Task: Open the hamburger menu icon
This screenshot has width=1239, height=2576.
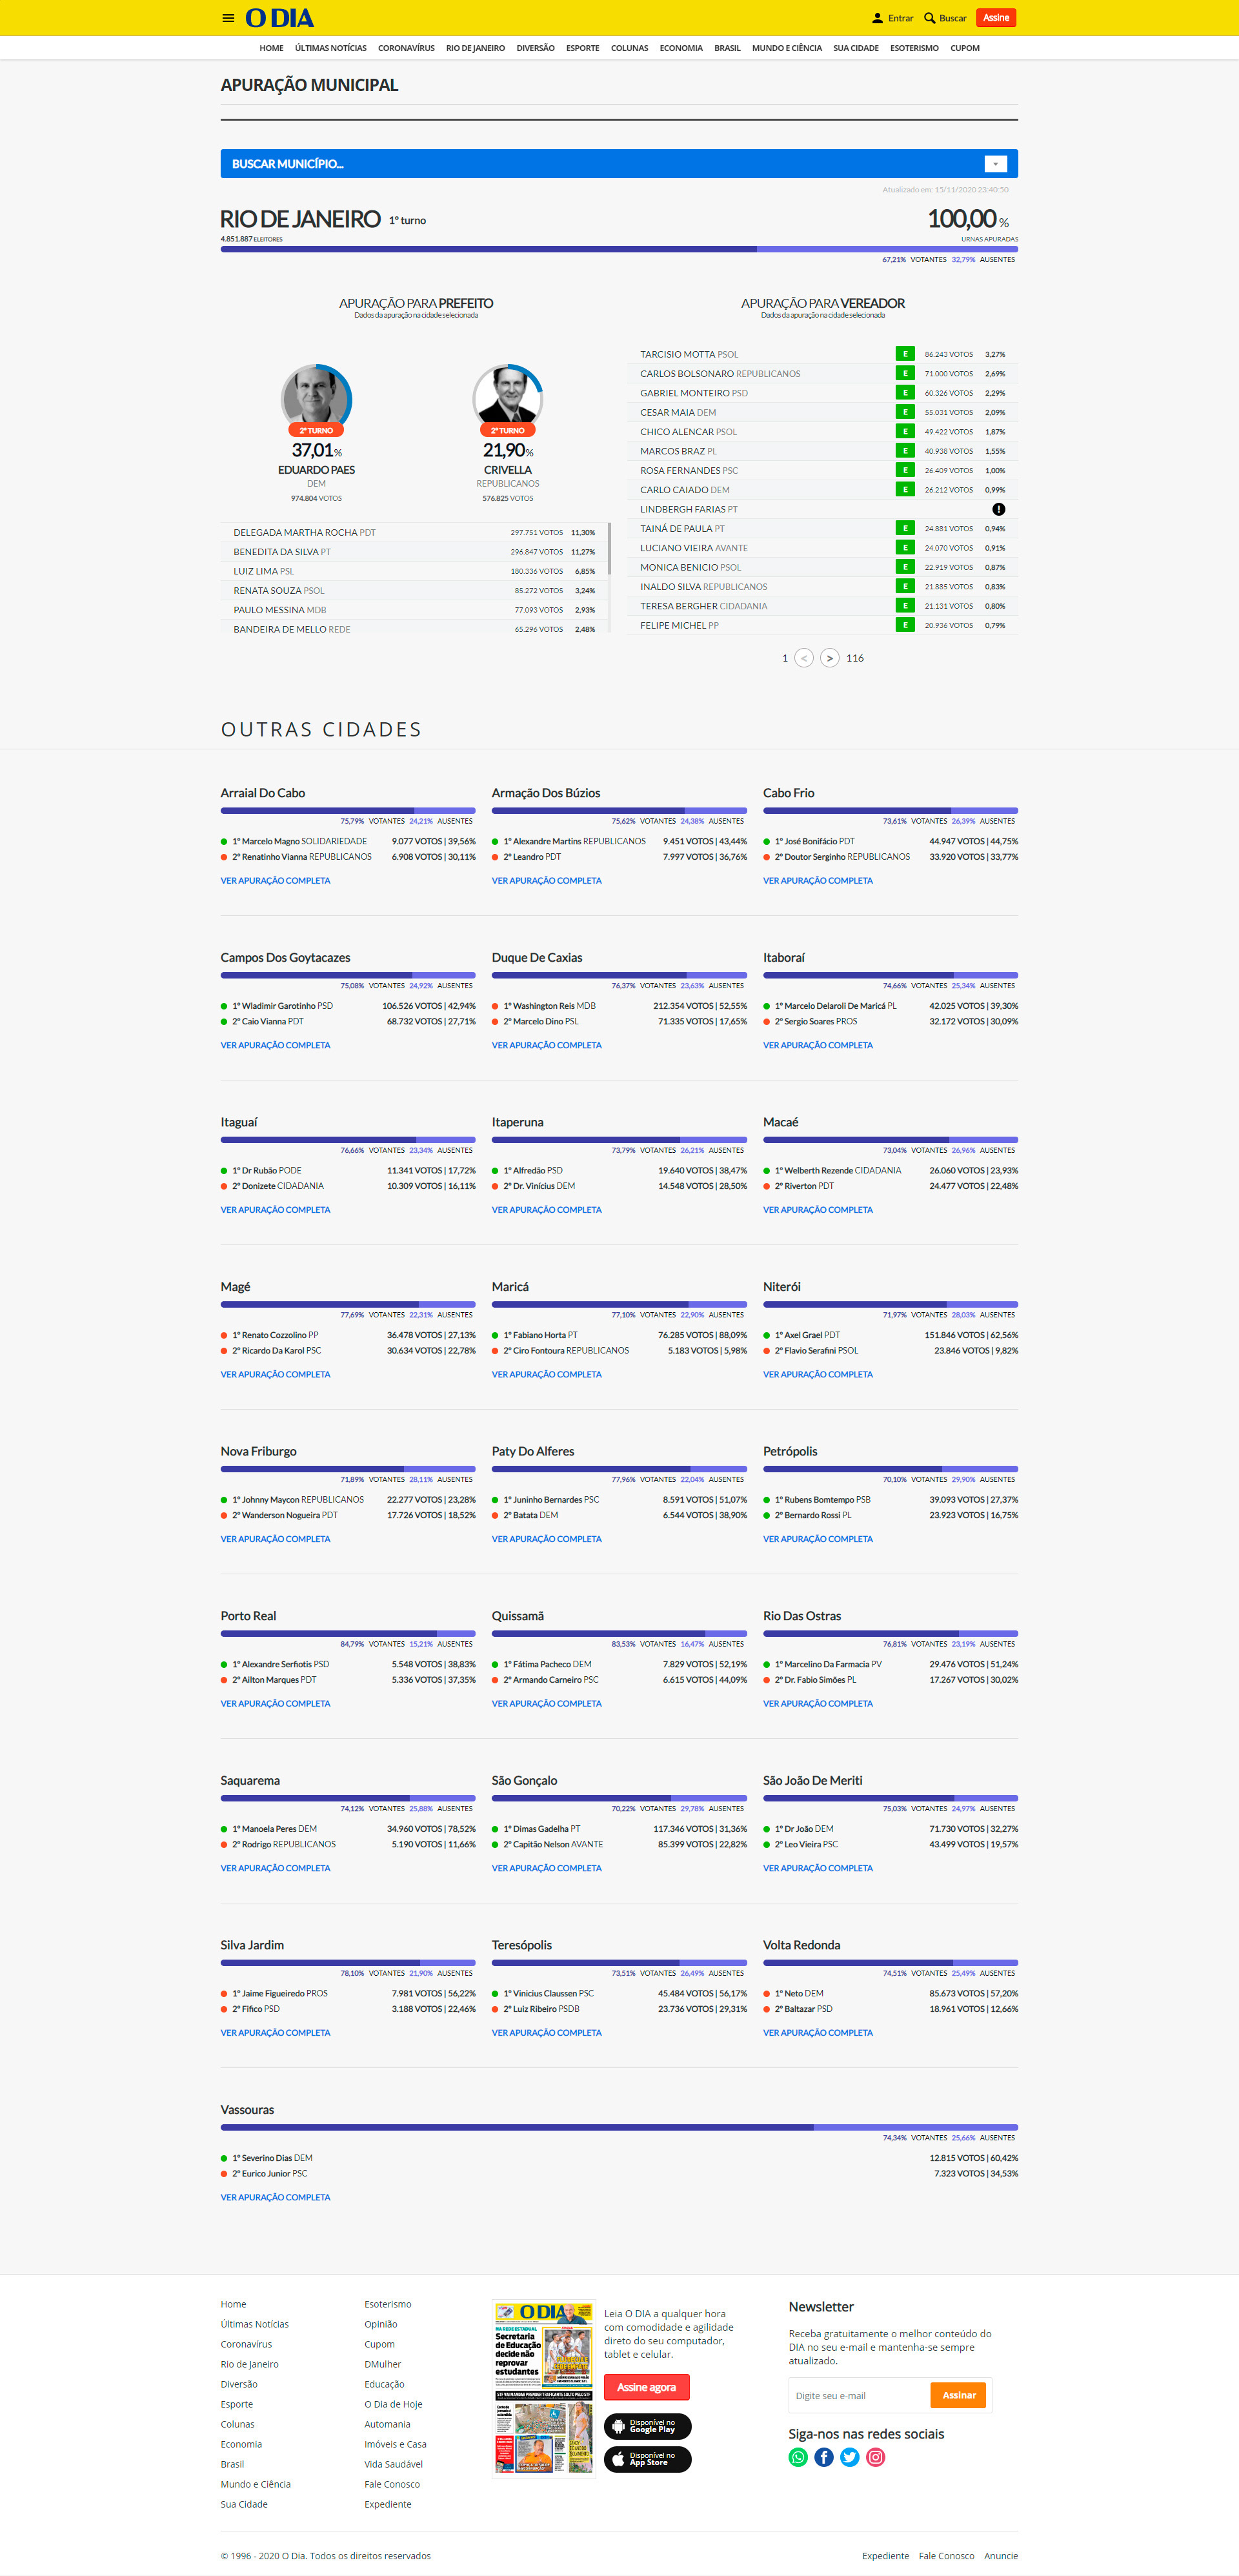Action: tap(228, 18)
